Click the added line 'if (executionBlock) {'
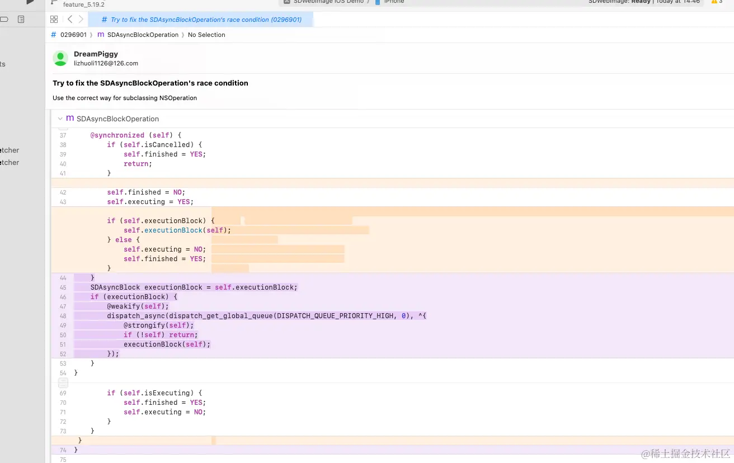The width and height of the screenshot is (734, 463). coord(134,297)
